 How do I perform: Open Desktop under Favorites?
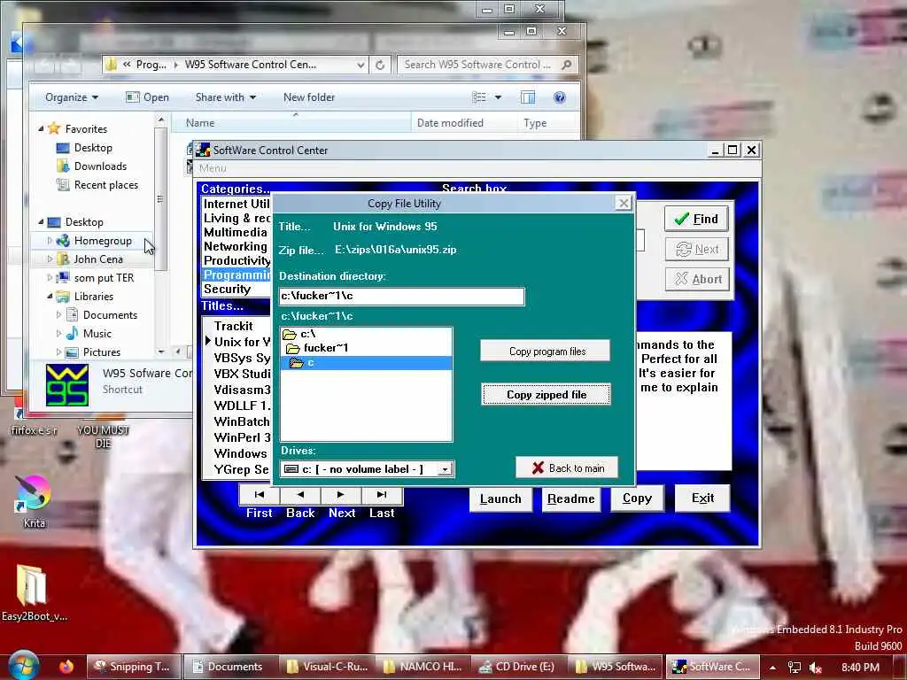point(92,148)
